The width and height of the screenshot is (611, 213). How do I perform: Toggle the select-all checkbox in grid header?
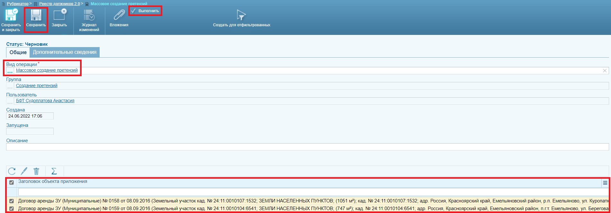12,182
